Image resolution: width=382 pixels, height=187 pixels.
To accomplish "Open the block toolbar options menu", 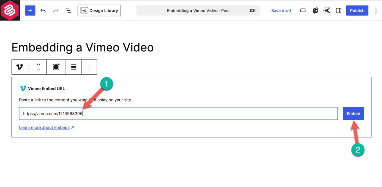I will (x=89, y=67).
